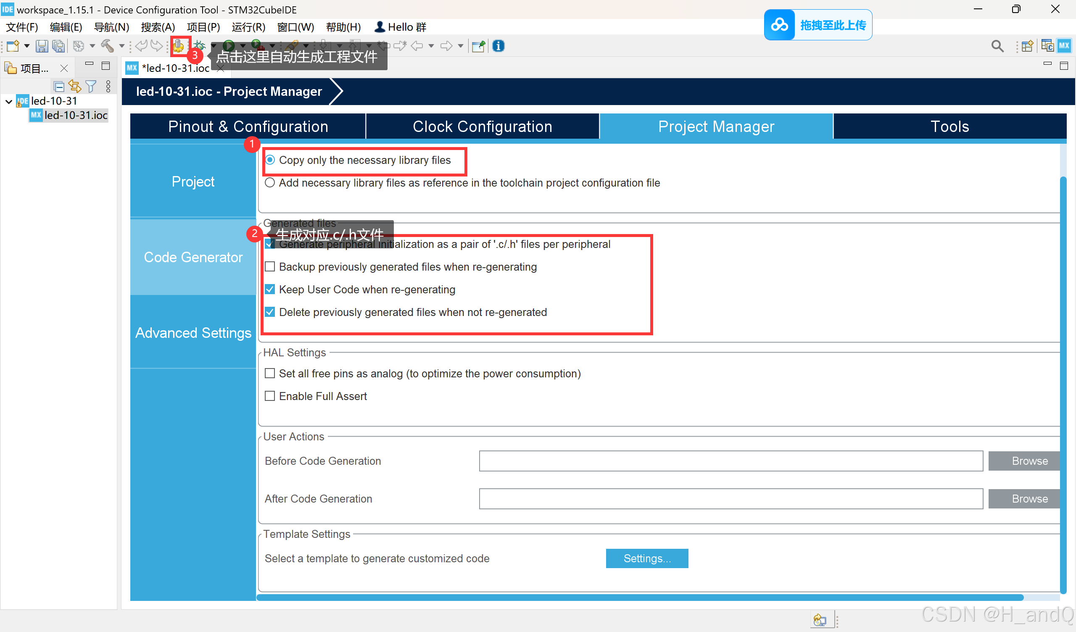Click the build hammer icon
This screenshot has width=1076, height=632.
(x=107, y=46)
